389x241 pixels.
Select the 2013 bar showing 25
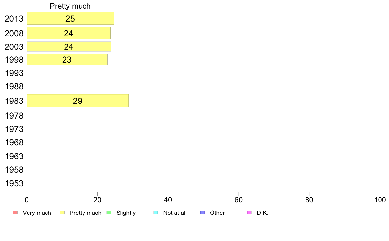point(70,18)
